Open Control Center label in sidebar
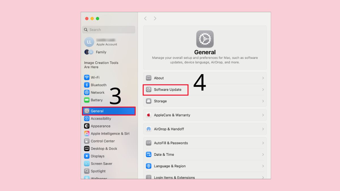This screenshot has width=340, height=191. tap(103, 141)
